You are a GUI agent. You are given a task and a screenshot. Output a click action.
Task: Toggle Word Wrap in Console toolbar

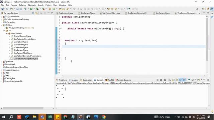coord(177,80)
